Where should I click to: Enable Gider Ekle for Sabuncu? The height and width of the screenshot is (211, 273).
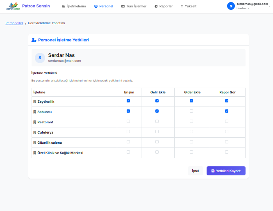point(191,111)
